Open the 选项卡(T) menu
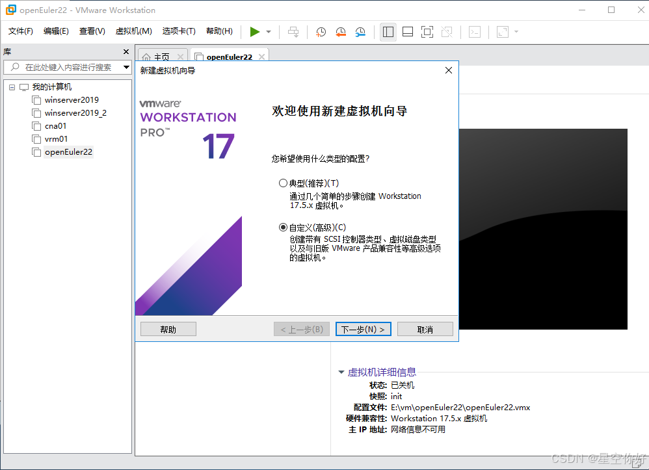Image resolution: width=649 pixels, height=470 pixels. click(x=179, y=31)
